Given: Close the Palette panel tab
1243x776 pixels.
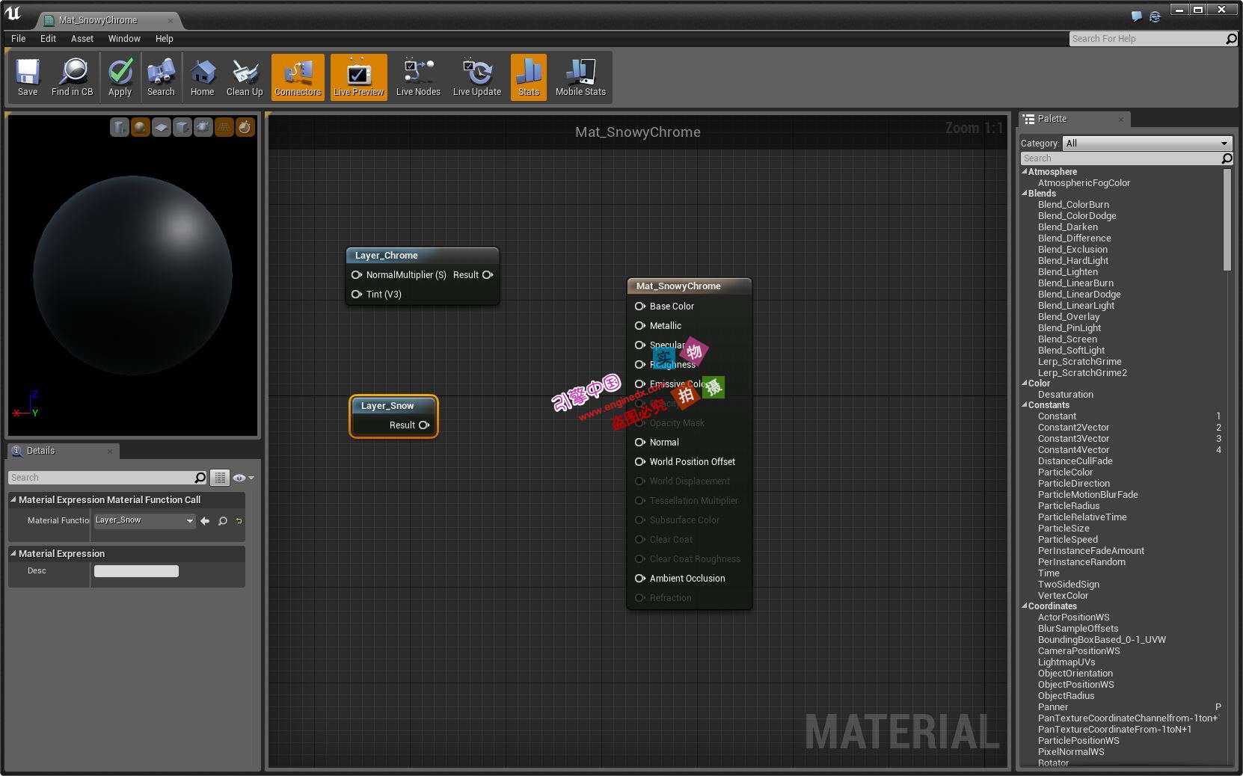Looking at the screenshot, I should click(1121, 119).
